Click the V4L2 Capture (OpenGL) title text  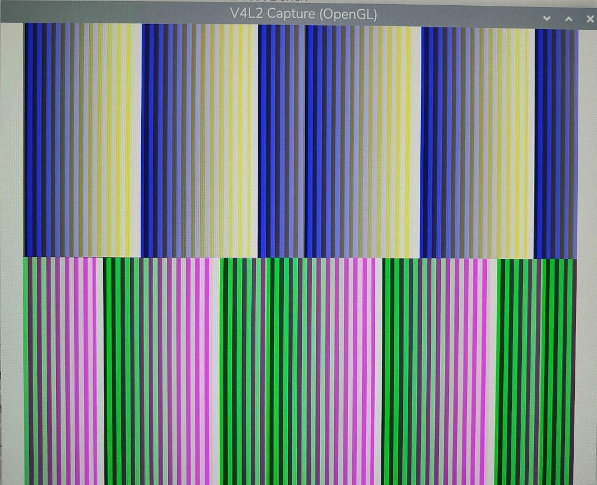click(x=303, y=14)
